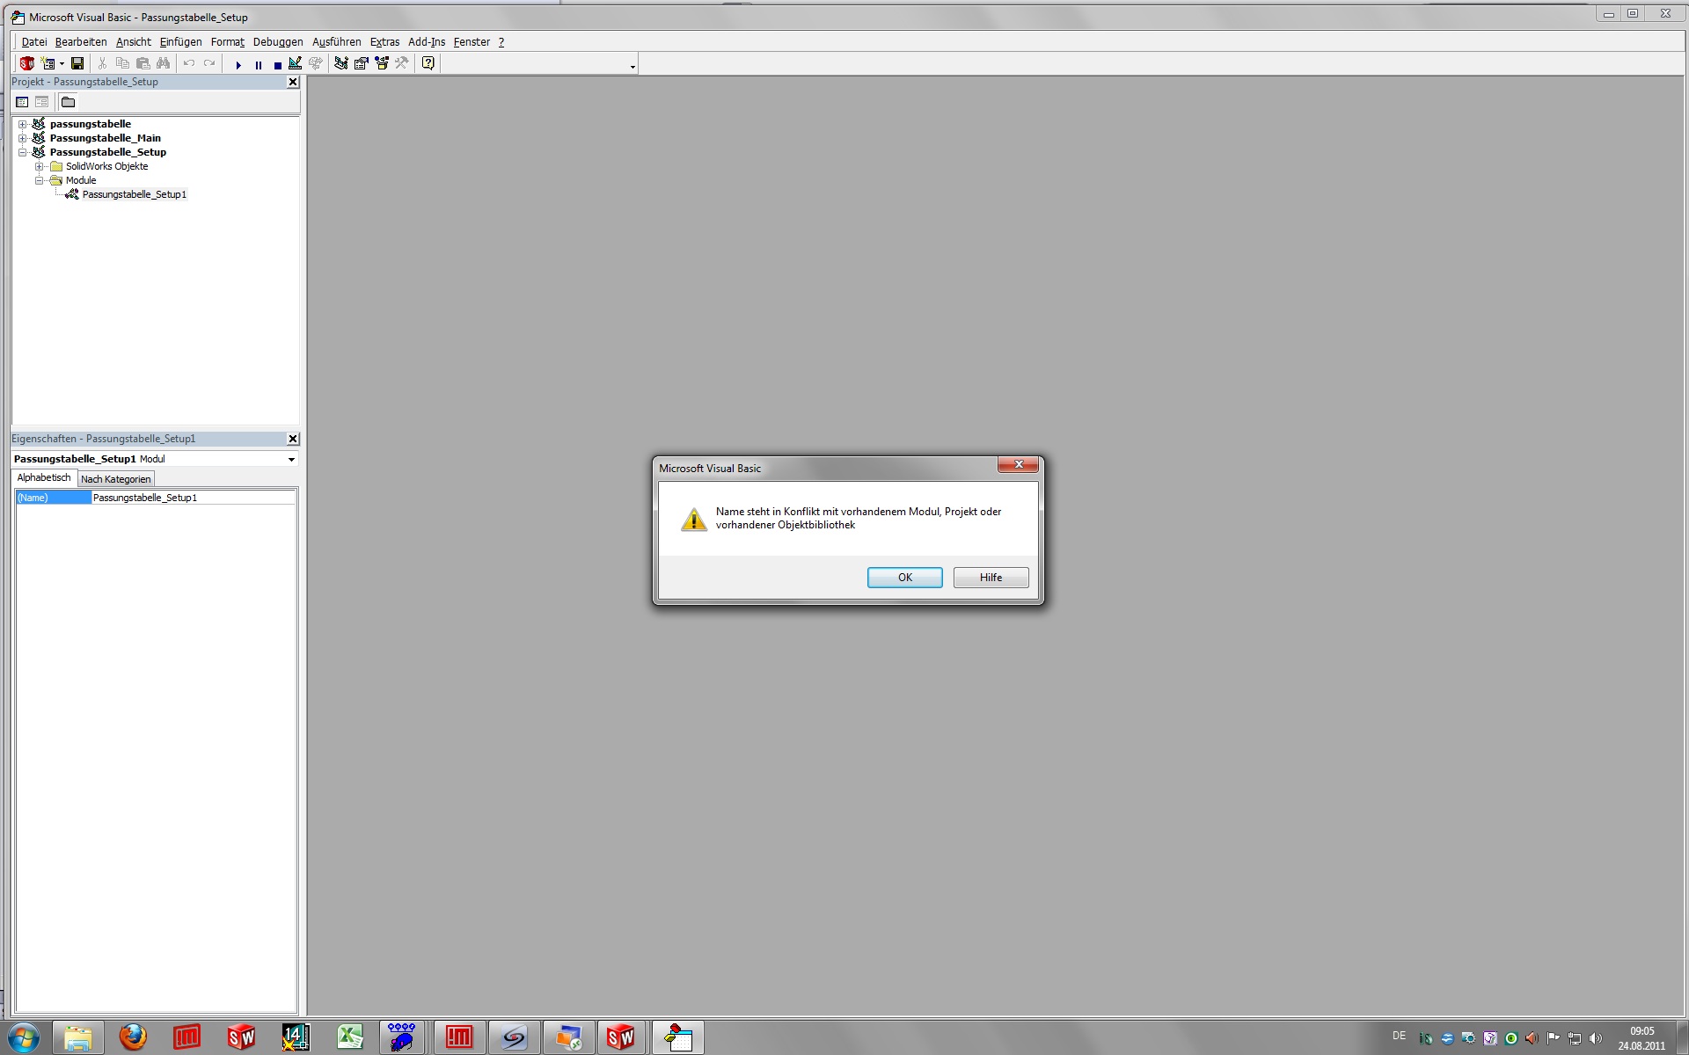Click the Visual Basic editor taskbar icon
1689x1055 pixels.
pyautogui.click(x=678, y=1037)
